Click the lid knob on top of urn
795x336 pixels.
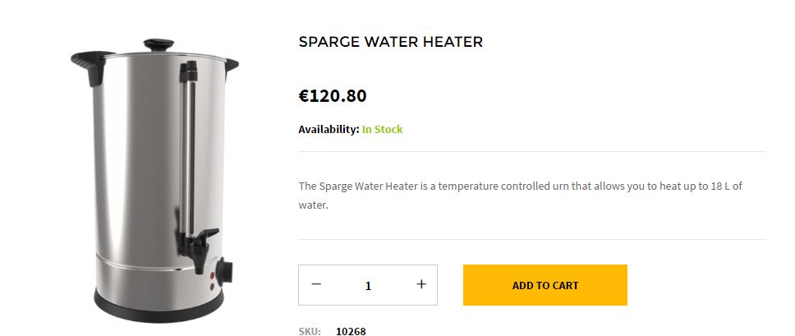pos(159,44)
